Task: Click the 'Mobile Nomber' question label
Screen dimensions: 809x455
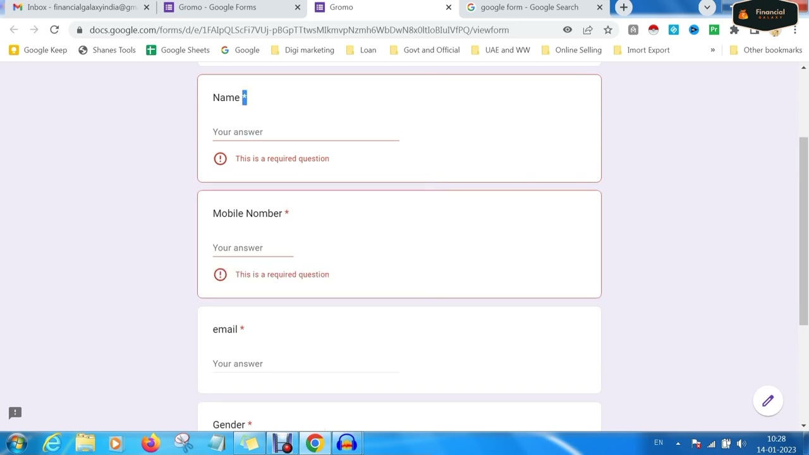Action: pos(247,214)
